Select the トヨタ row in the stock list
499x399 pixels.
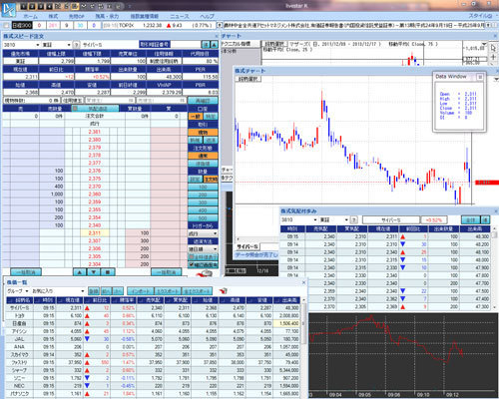click(x=153, y=315)
